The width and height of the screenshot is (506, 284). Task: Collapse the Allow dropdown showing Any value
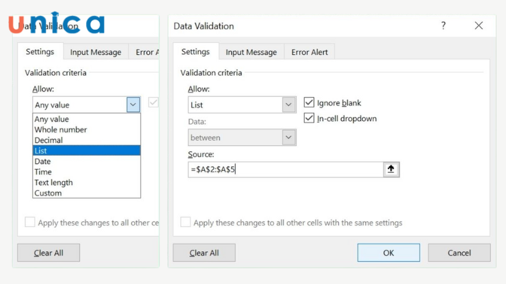133,105
